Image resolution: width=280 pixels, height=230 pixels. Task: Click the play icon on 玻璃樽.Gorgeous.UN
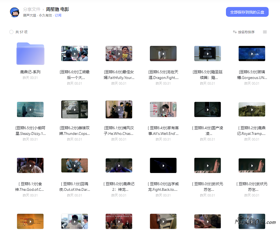coord(252,53)
